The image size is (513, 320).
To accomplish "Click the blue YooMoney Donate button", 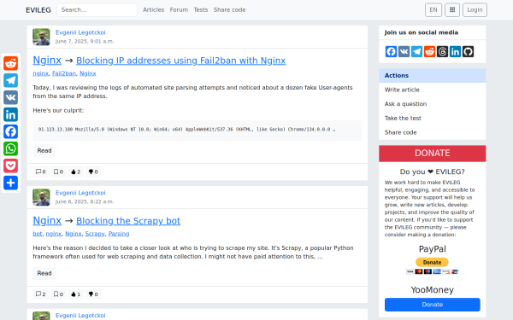I will [x=432, y=305].
